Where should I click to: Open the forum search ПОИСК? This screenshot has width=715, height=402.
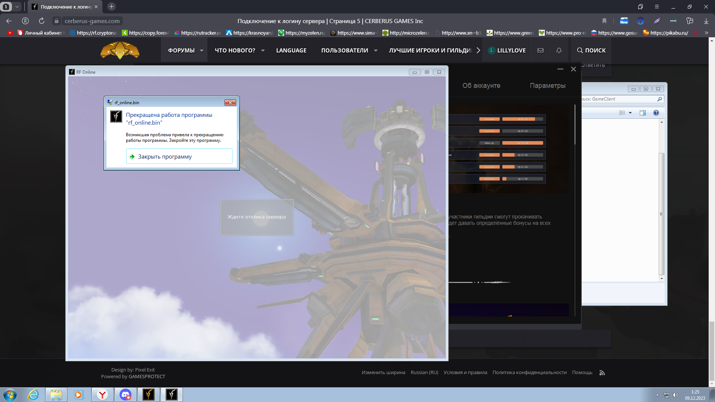[x=591, y=50]
